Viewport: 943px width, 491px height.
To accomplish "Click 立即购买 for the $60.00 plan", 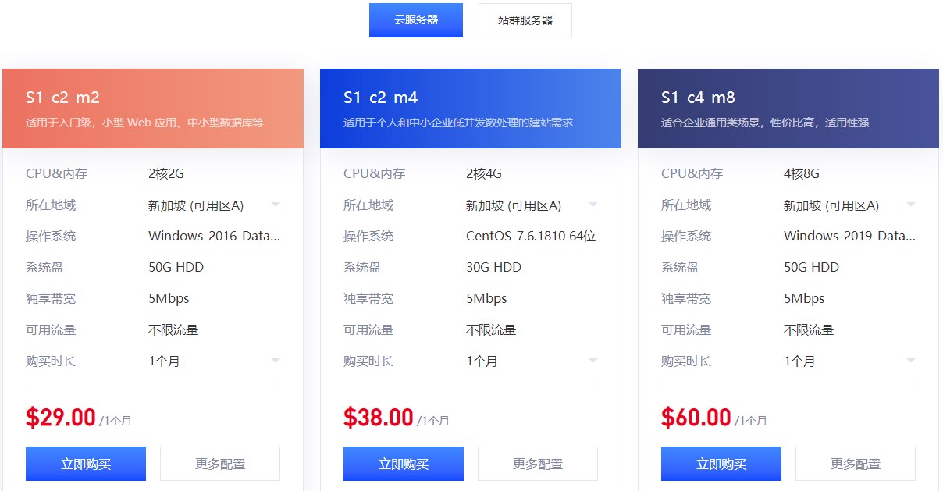I will (721, 464).
